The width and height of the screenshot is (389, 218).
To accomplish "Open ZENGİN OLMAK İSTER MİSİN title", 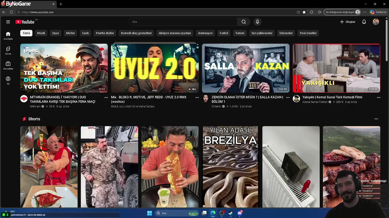I will click(247, 99).
